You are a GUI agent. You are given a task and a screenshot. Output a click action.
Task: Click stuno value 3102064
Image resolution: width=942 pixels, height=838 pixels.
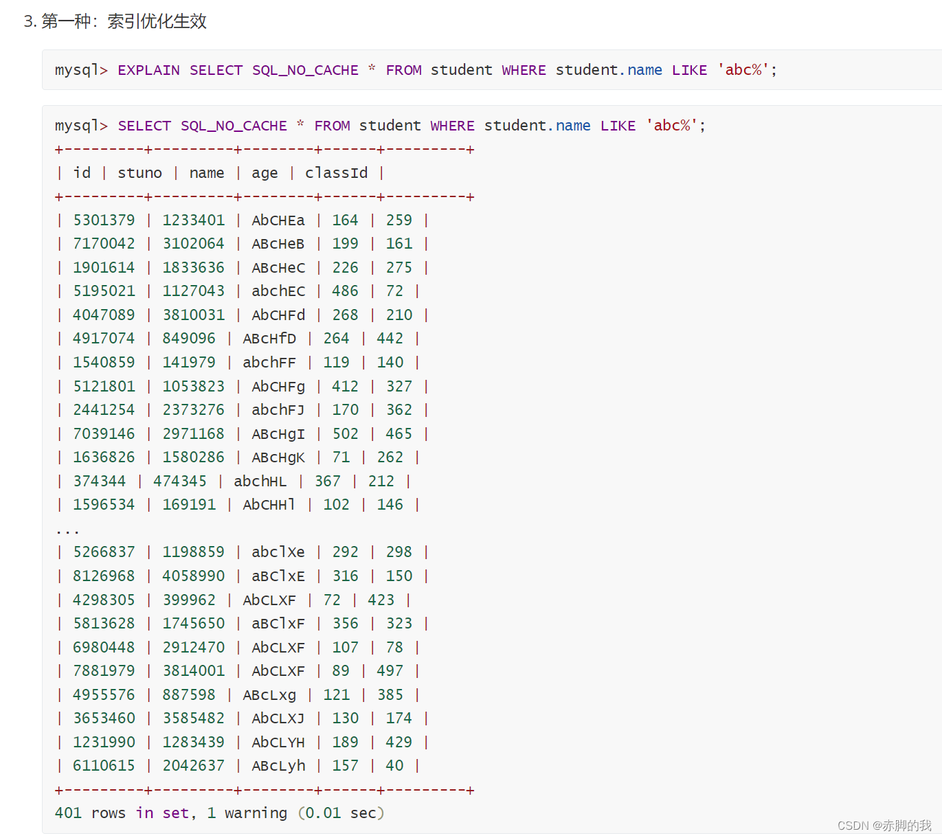(x=193, y=244)
